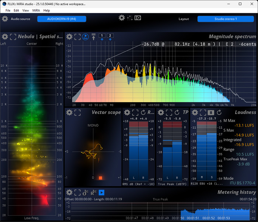Click the Range 10.5 LUFS value
258x222 pixels.
pos(245,154)
